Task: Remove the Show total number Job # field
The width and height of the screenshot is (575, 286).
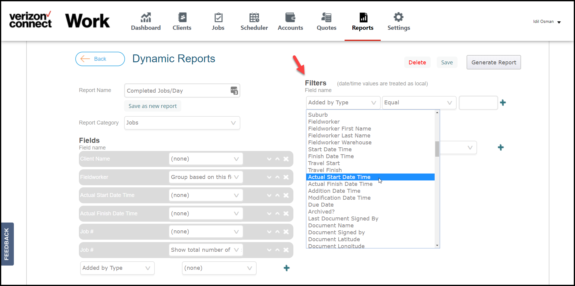Action: (286, 250)
